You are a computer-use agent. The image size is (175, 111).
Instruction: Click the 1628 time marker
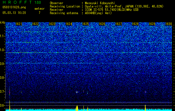click(x=135, y=24)
